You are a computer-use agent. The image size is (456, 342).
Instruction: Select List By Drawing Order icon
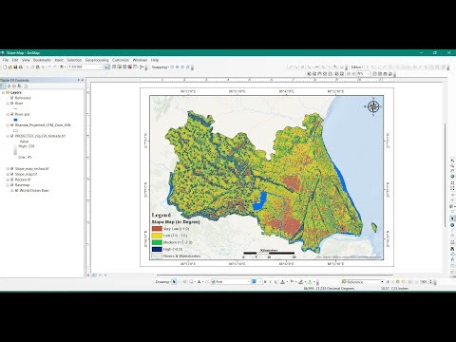[3, 85]
